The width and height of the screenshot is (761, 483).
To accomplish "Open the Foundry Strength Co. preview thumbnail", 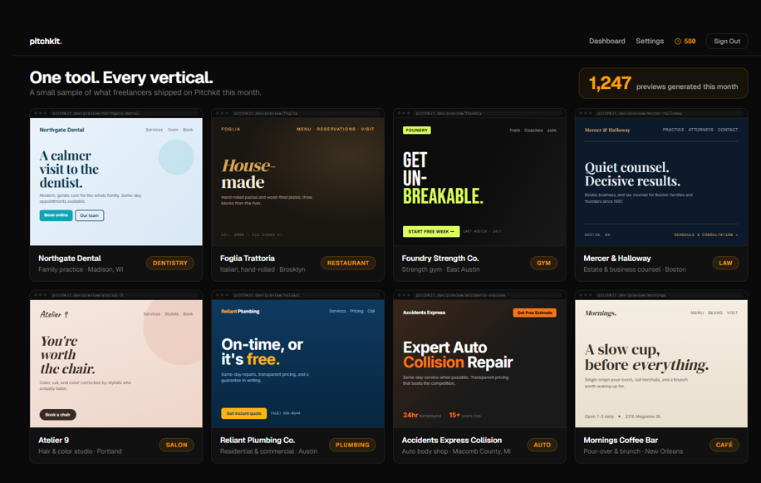I will [479, 181].
